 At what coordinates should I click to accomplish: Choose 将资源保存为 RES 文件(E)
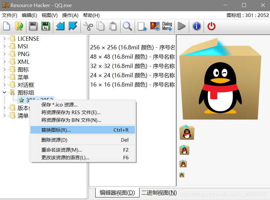(83, 113)
